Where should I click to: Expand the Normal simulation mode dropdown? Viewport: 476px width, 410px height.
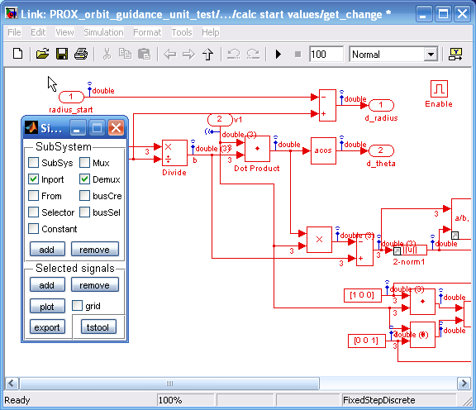[x=431, y=55]
